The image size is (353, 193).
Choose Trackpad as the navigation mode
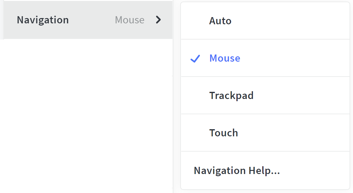pos(231,95)
